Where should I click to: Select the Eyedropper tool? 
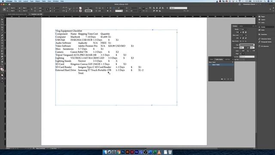pos(2,59)
